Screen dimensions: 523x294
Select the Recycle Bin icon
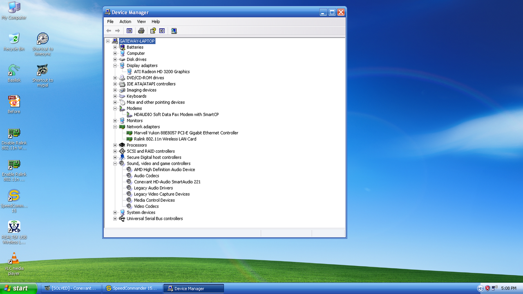14,42
